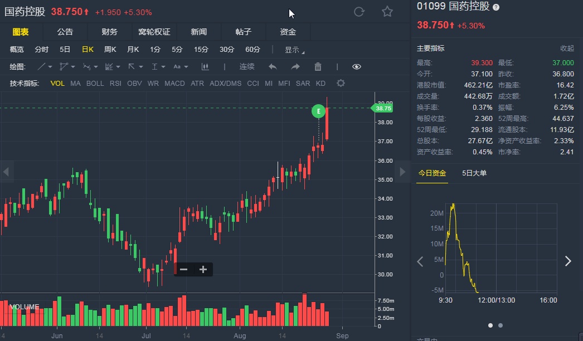
Task: Enable the 连续 continuous drawing mode
Action: tap(247, 66)
